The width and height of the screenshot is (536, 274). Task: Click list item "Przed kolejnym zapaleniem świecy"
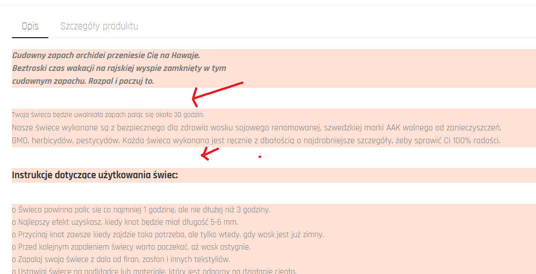[131, 247]
